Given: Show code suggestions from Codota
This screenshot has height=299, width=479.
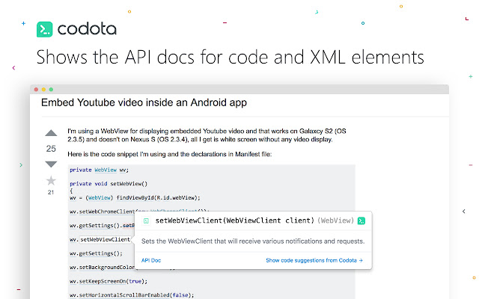Looking at the screenshot, I should [314, 260].
